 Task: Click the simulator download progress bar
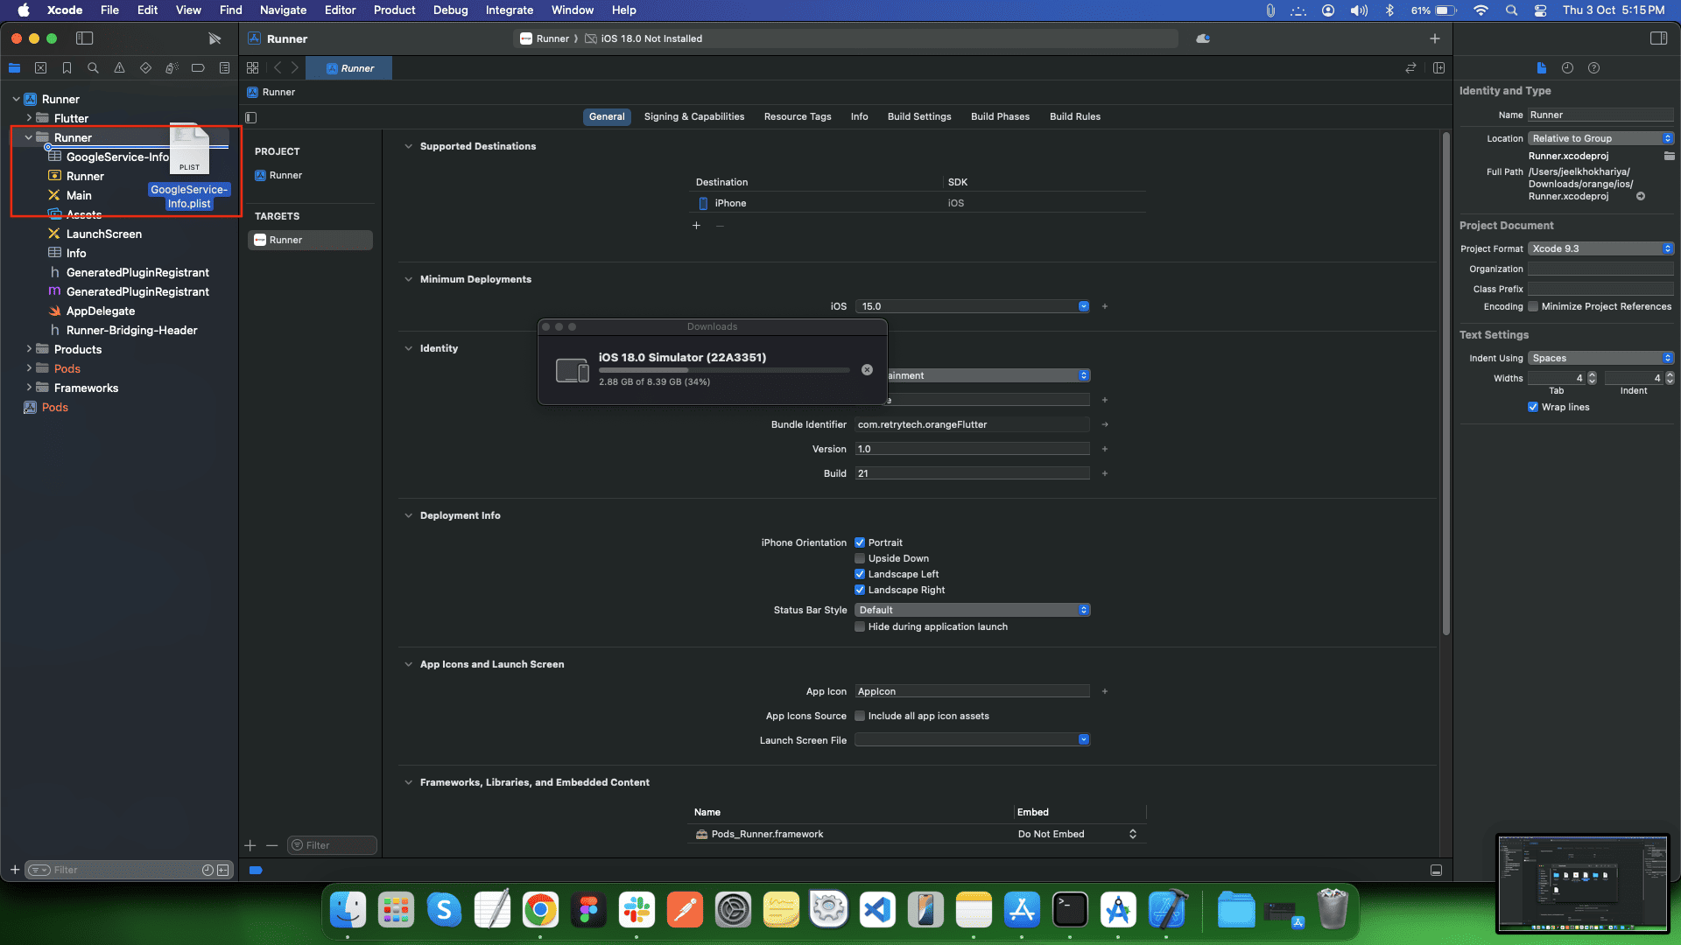tap(723, 370)
